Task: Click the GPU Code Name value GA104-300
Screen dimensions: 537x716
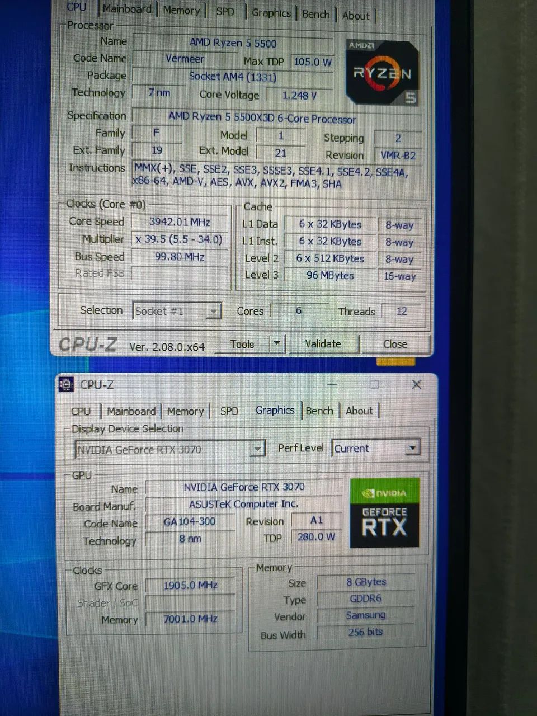Action: click(190, 521)
